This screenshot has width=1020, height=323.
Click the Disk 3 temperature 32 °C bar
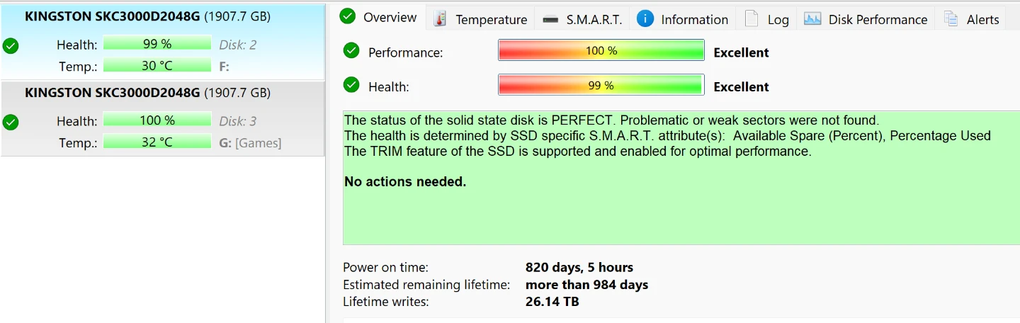coord(157,142)
